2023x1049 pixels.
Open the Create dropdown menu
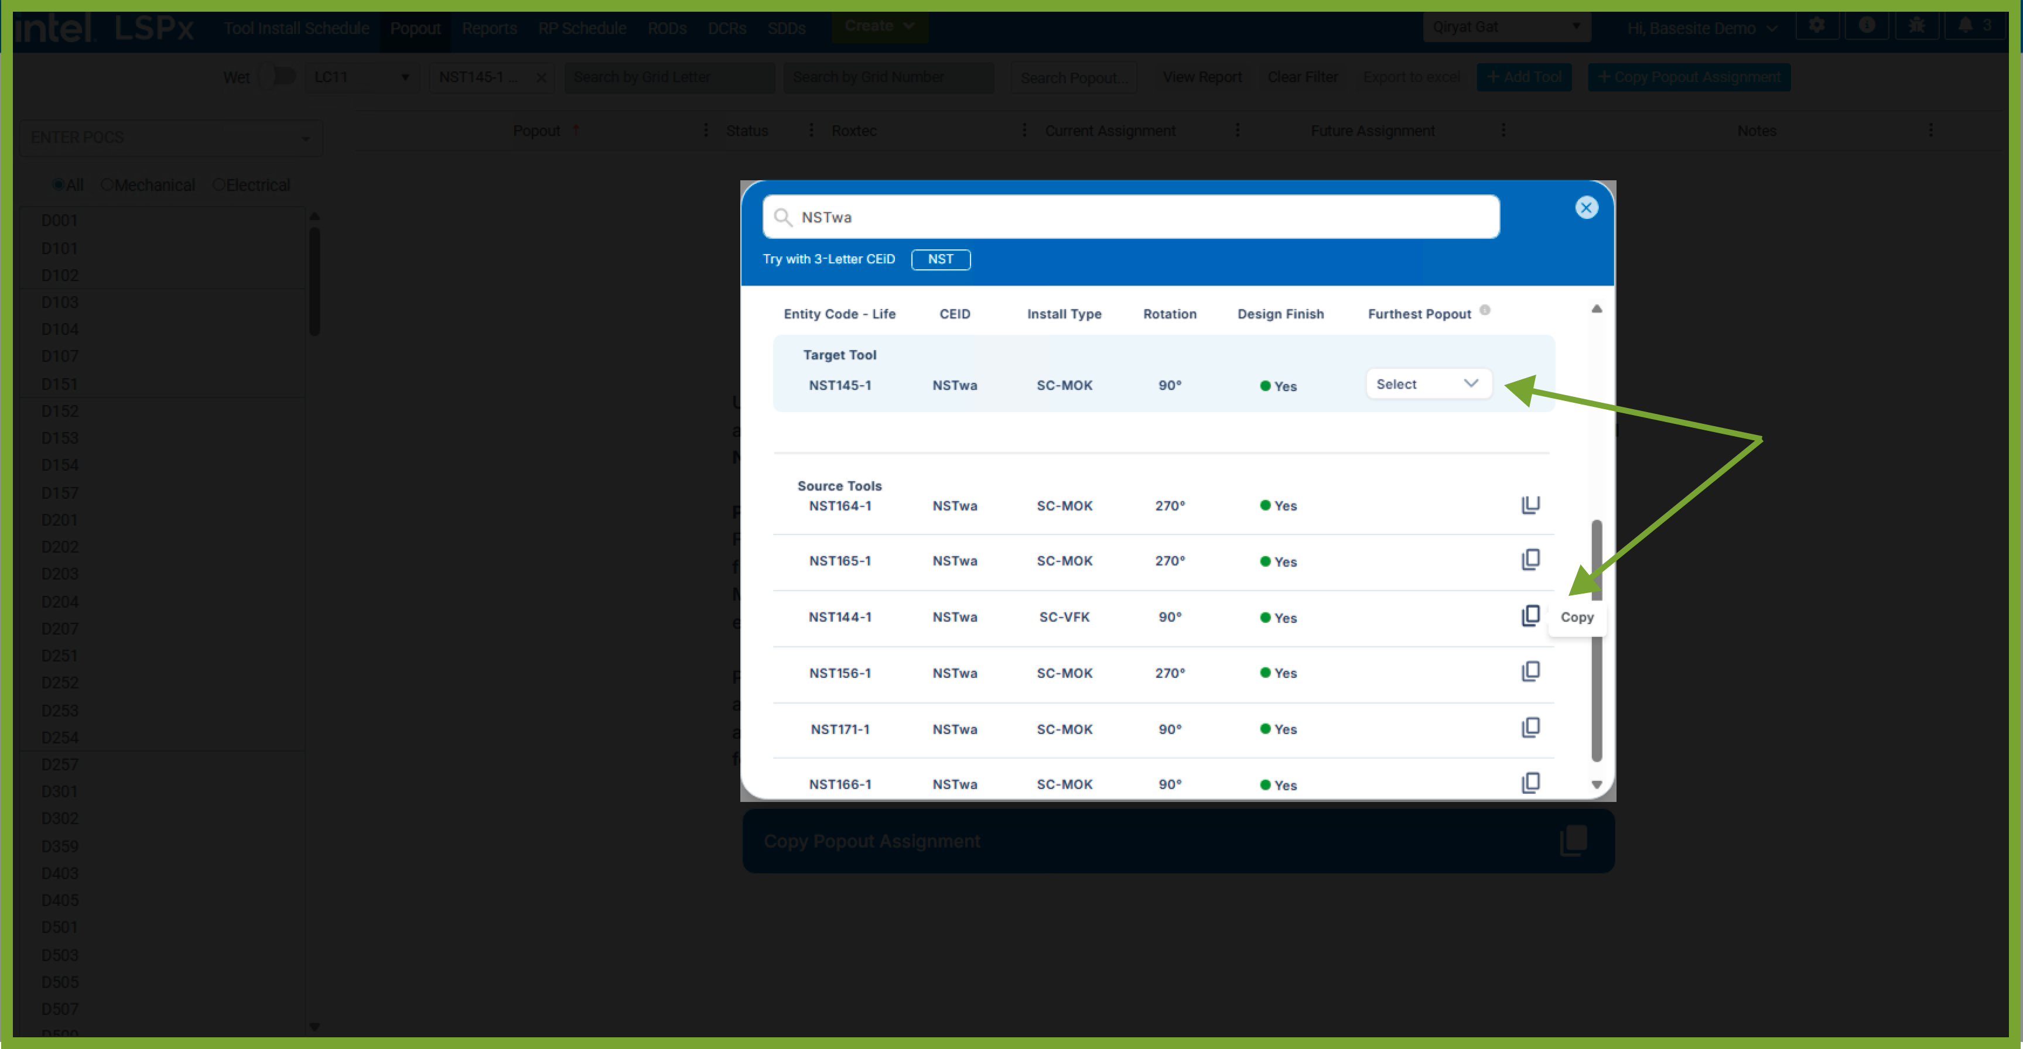pyautogui.click(x=879, y=26)
